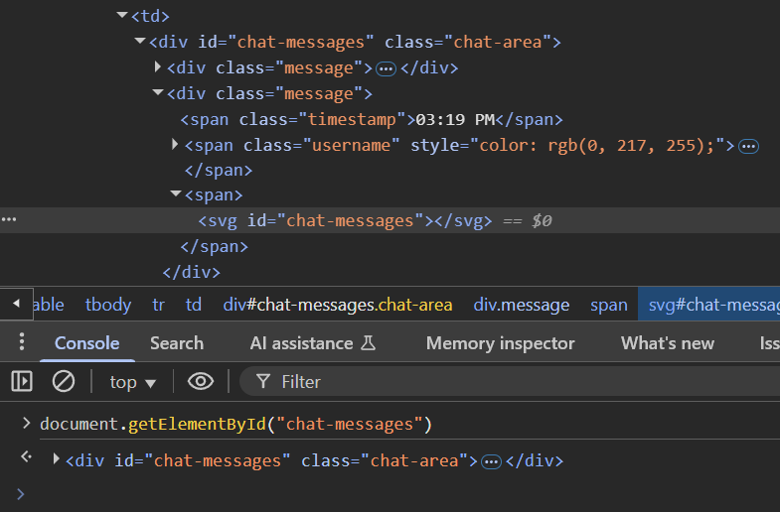Viewport: 780px width, 512px height.
Task: Select div.message in the breadcrumb bar
Action: click(522, 305)
